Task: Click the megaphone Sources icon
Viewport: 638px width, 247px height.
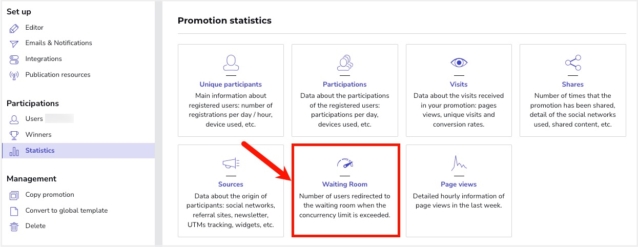Action: (x=231, y=163)
